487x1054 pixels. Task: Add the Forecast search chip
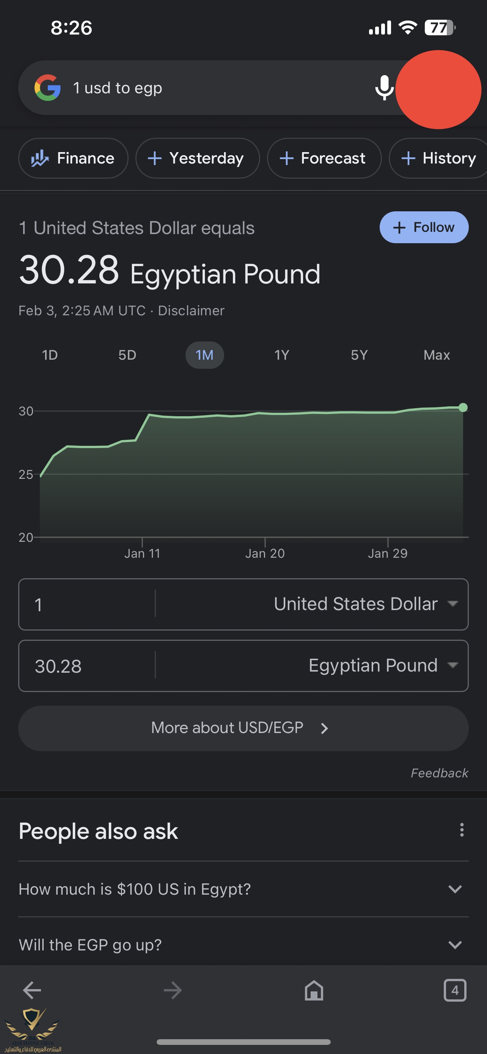tap(324, 158)
